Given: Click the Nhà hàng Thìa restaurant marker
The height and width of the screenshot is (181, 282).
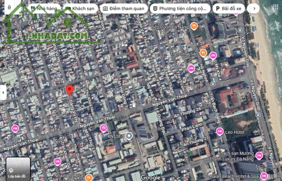Looking at the screenshot, I should [x=89, y=177].
